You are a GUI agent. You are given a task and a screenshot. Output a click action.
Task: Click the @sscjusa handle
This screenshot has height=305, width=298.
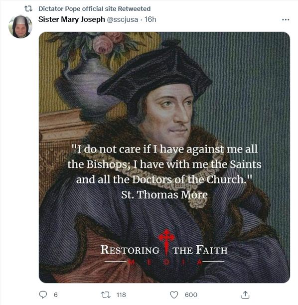click(123, 19)
